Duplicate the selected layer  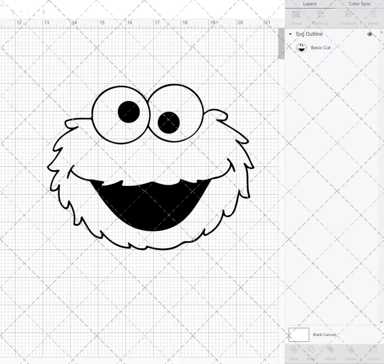pos(348,17)
